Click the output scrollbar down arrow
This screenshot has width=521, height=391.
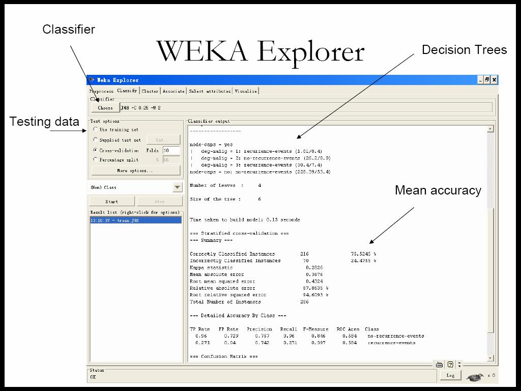point(490,358)
